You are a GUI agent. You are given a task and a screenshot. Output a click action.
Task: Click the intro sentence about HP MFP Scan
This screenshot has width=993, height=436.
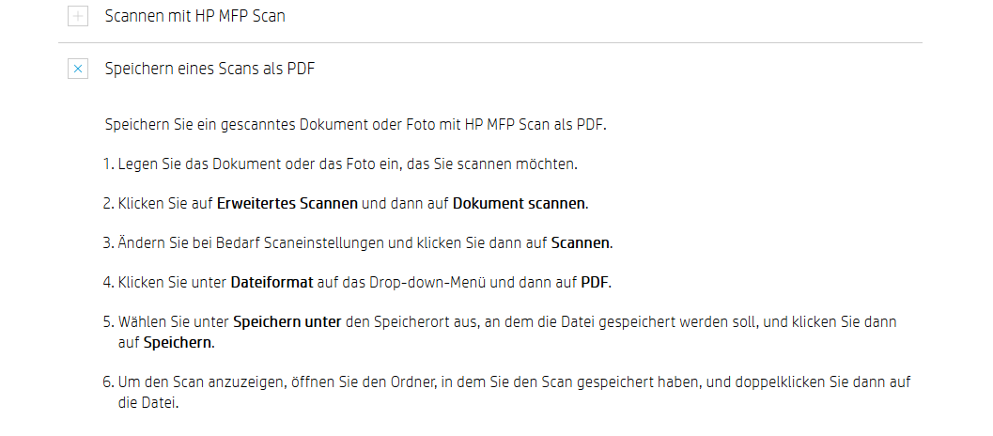(x=356, y=124)
